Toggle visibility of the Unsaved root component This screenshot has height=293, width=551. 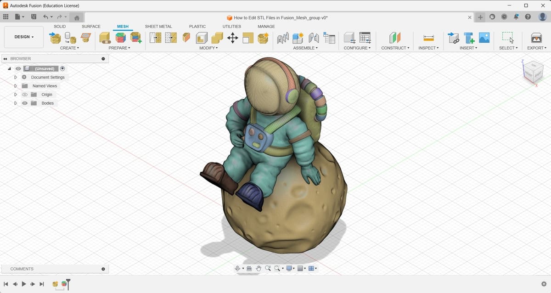18,68
